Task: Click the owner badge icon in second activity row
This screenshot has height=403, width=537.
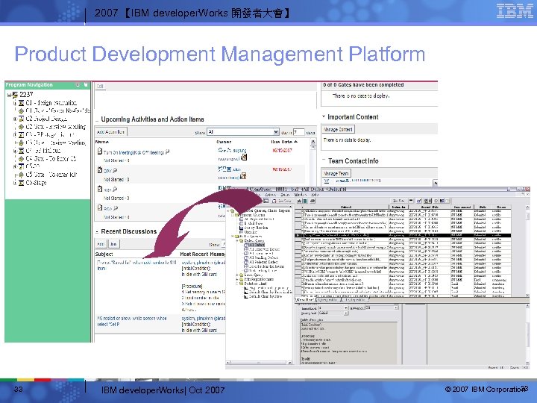Action: pos(243,176)
